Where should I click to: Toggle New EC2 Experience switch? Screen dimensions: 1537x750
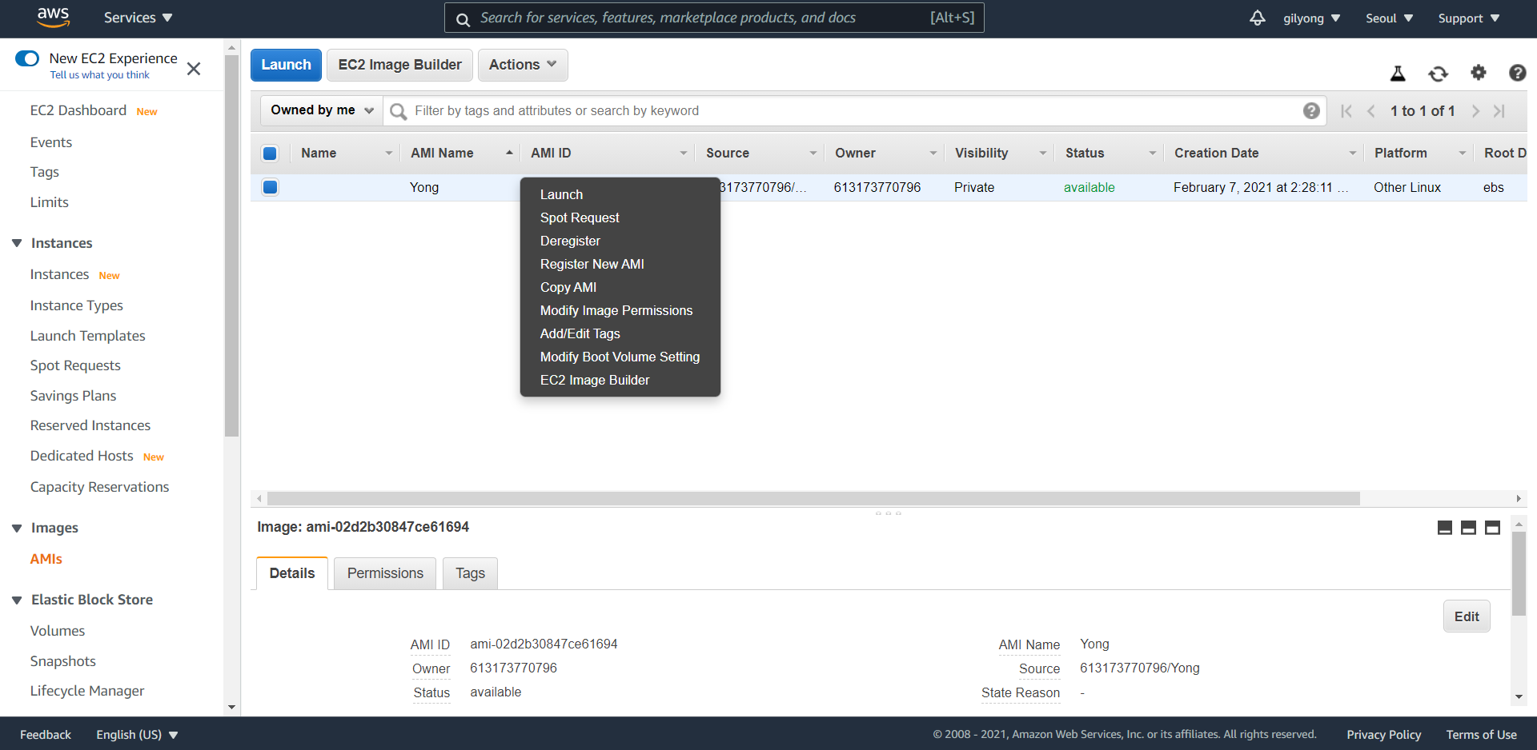(x=27, y=58)
